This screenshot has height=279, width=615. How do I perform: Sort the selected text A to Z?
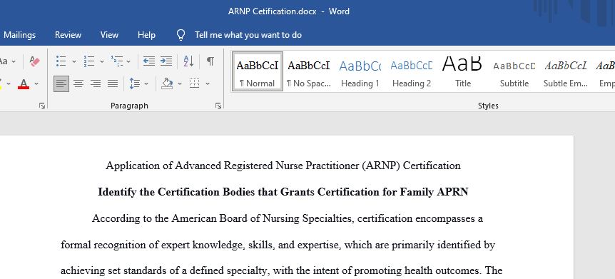188,61
